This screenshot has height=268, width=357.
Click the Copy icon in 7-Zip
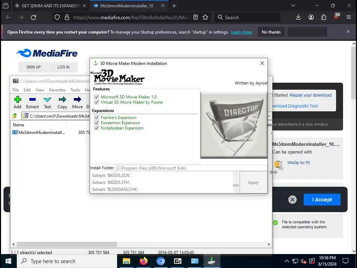[x=62, y=99]
